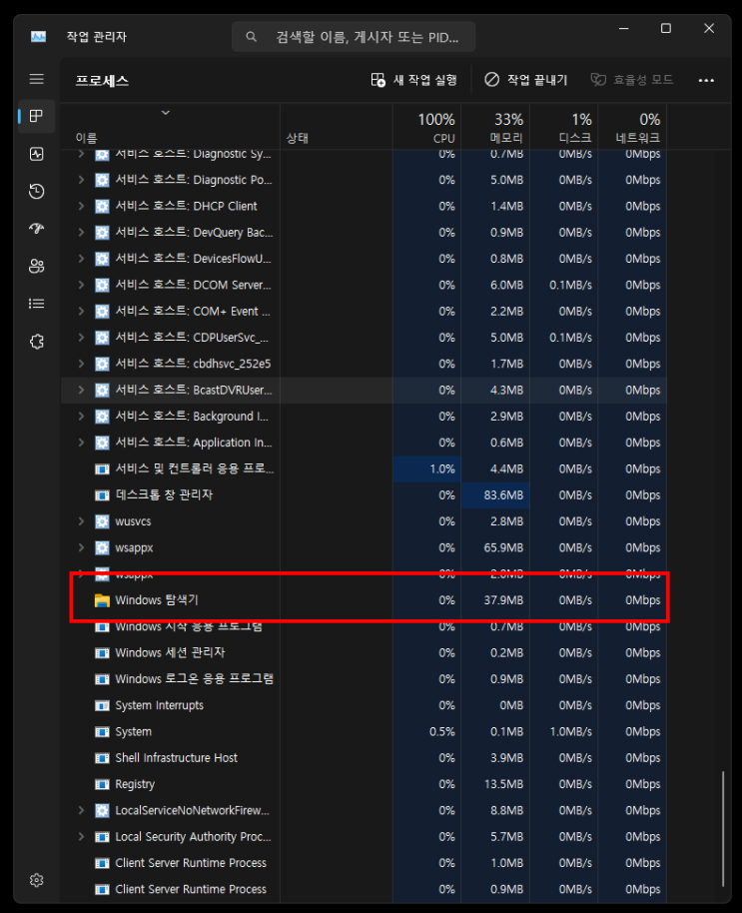742x913 pixels.
Task: Open the more options ellipsis
Action: [706, 80]
